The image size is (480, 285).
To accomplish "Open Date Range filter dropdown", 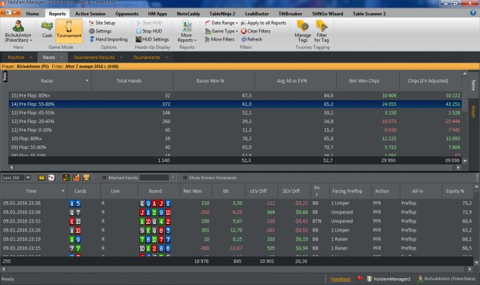I will point(221,23).
